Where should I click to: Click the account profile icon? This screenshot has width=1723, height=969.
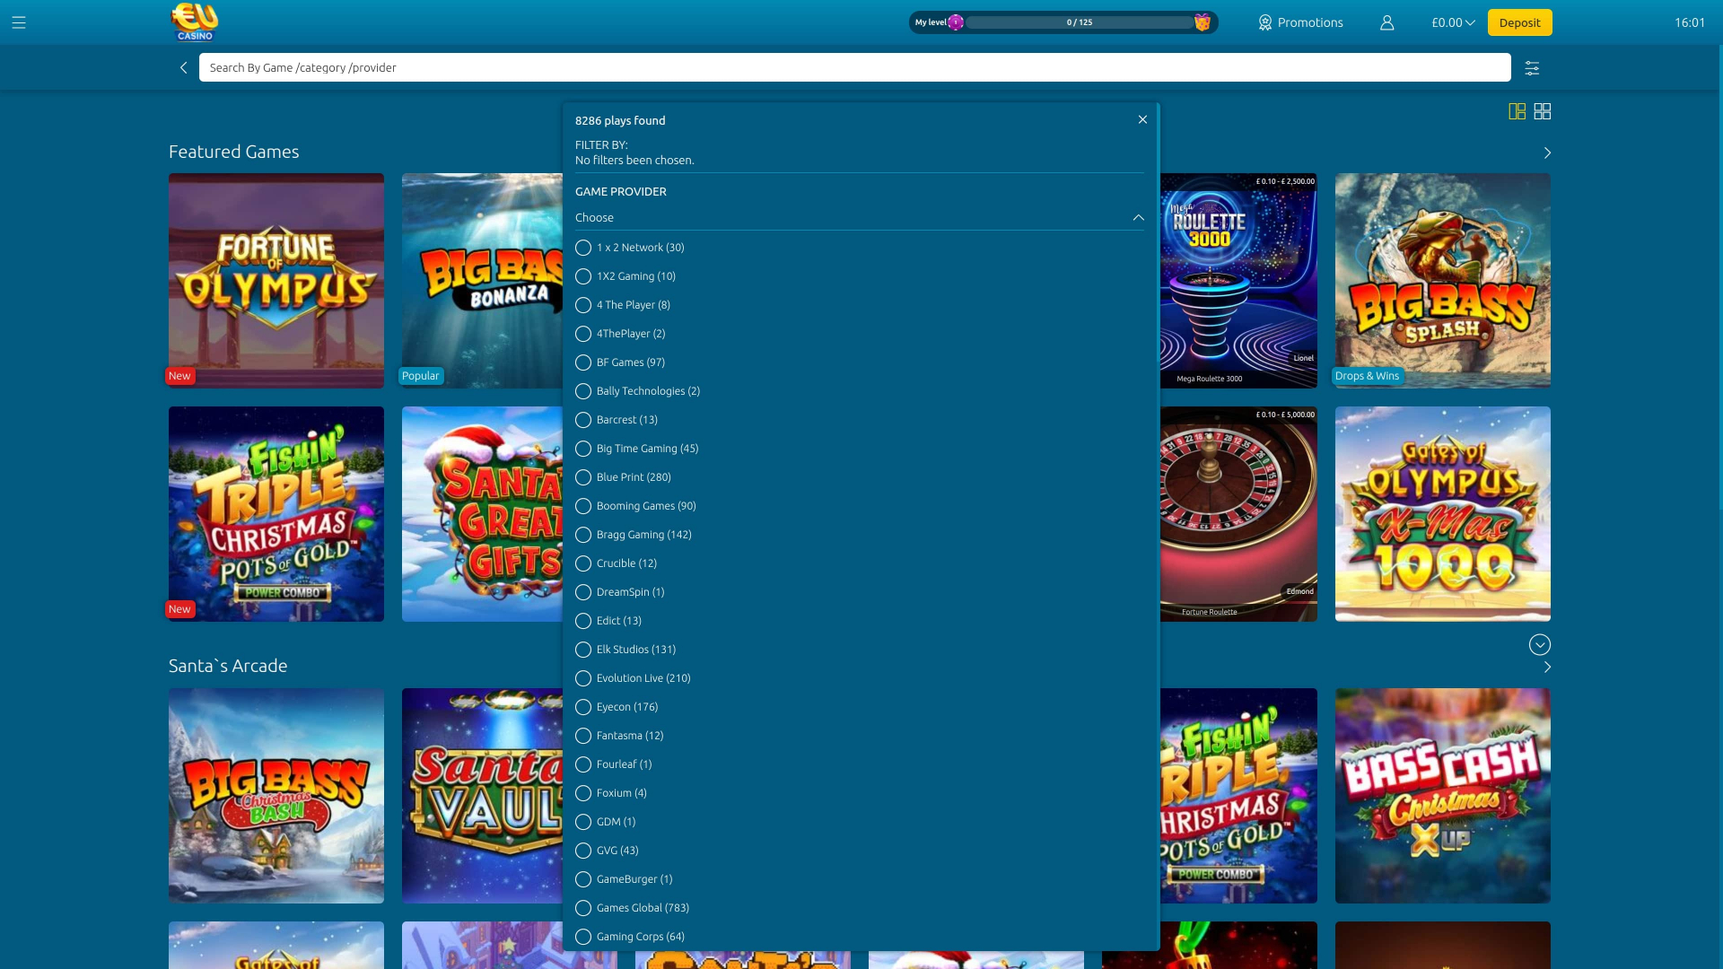click(1386, 22)
